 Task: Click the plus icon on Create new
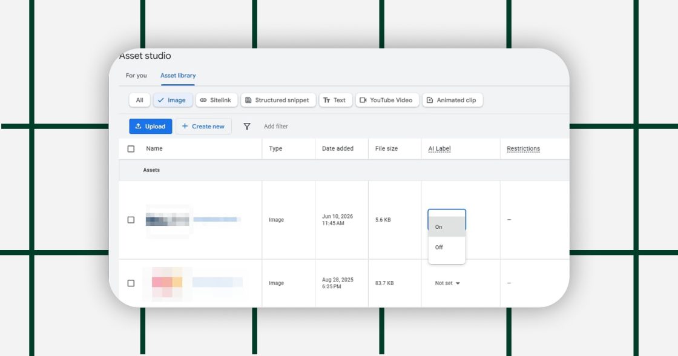click(185, 126)
